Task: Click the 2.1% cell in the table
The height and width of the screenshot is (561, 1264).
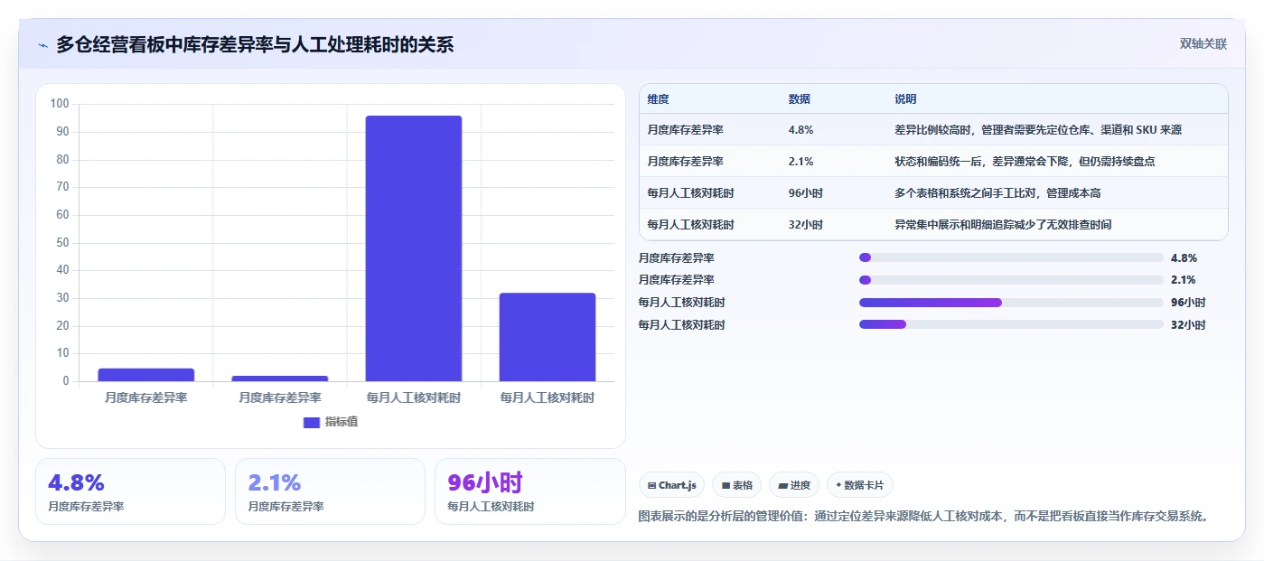Action: (x=801, y=162)
